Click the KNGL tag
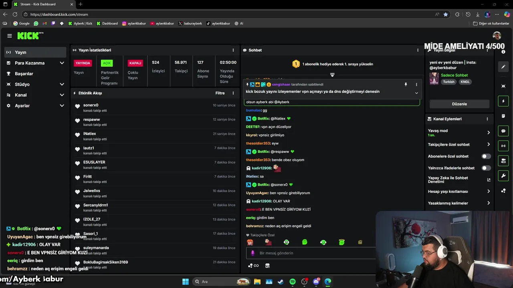513x288 pixels. click(465, 82)
